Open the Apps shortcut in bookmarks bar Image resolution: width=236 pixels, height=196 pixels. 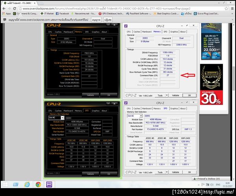[6, 13]
